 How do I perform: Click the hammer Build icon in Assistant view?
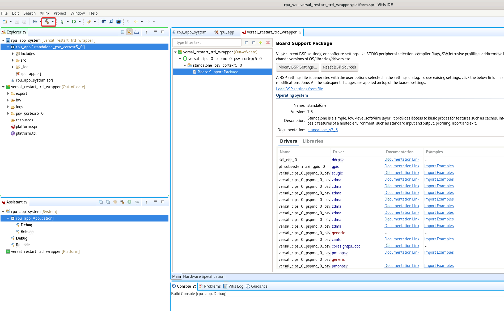tap(122, 202)
